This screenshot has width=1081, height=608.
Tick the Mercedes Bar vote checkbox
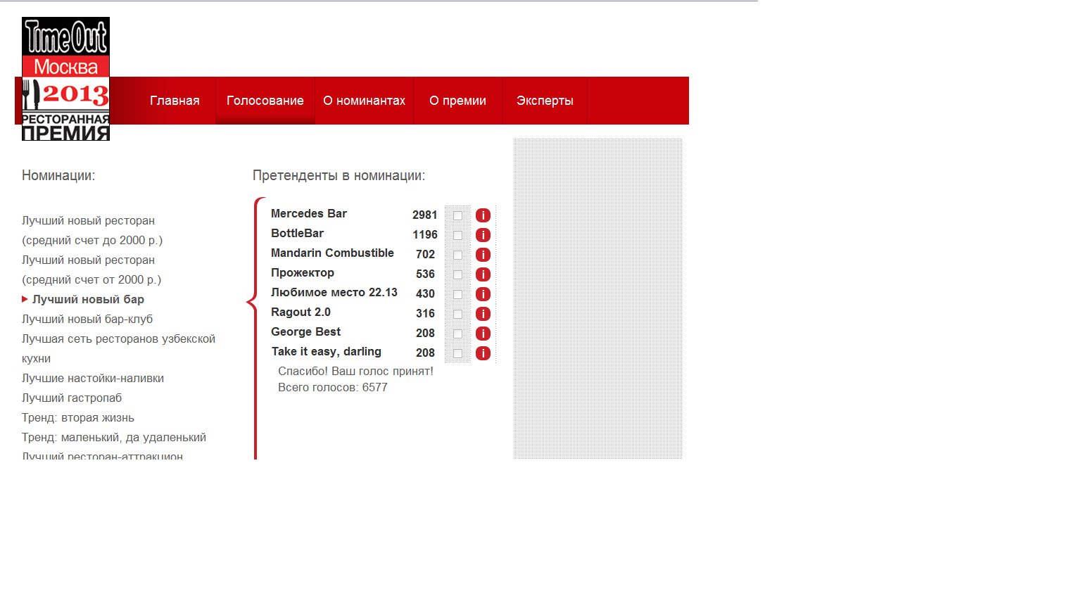[x=457, y=215]
